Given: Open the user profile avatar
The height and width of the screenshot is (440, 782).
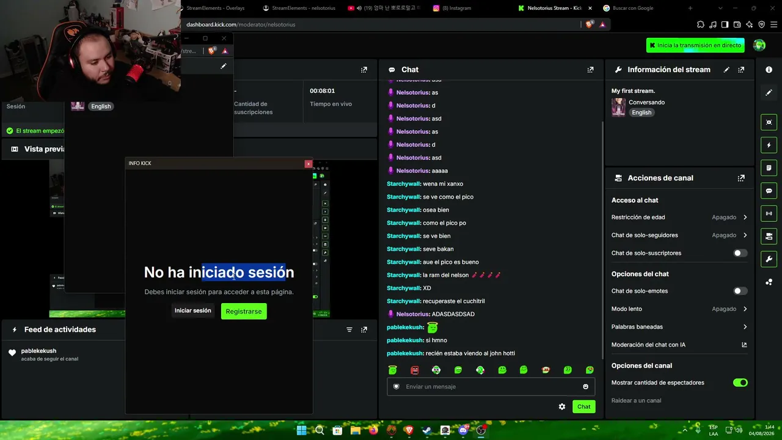Looking at the screenshot, I should (759, 45).
